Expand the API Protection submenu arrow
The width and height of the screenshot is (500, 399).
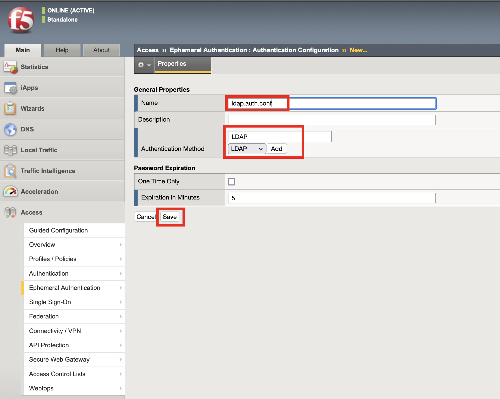point(121,345)
